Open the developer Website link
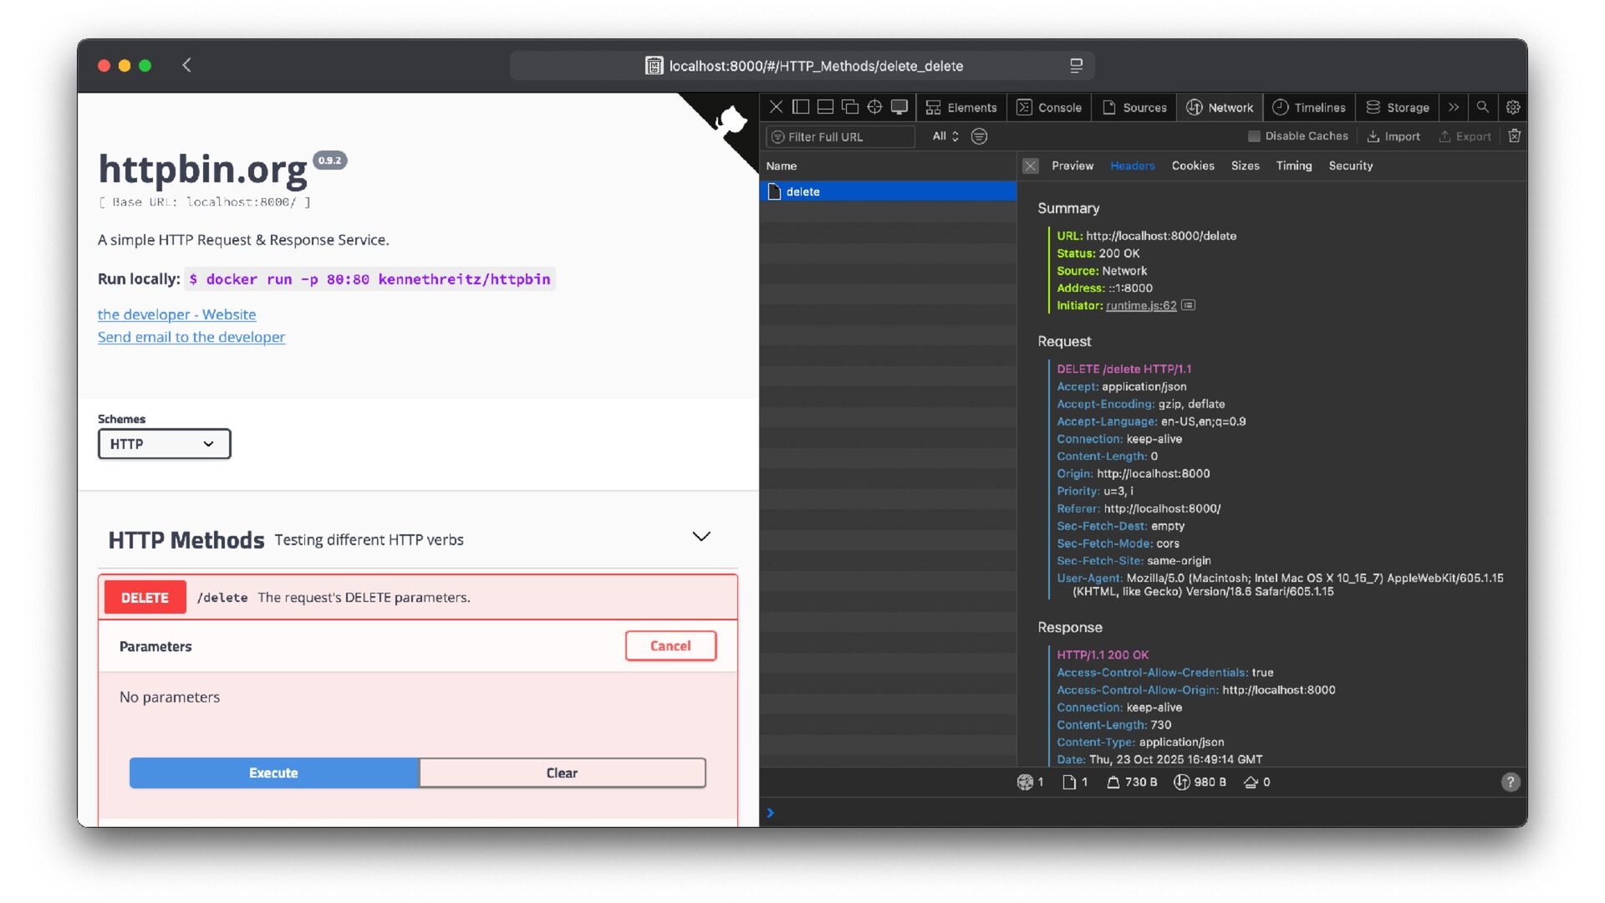The width and height of the screenshot is (1605, 903). click(x=176, y=314)
